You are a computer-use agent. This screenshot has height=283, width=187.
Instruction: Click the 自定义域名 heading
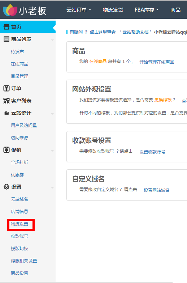coord(88,179)
